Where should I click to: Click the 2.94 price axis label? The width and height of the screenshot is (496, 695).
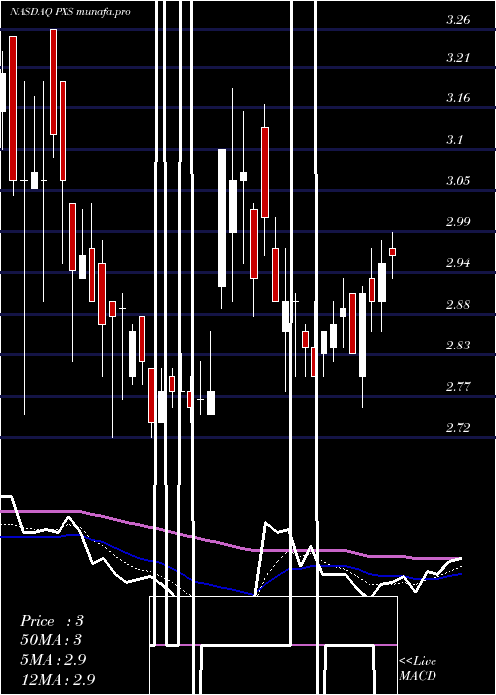tap(458, 263)
